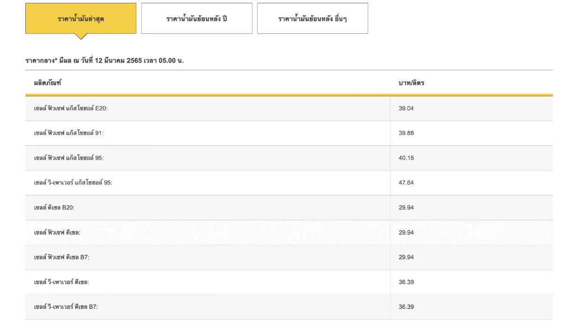Click the 40.15 price value
Image resolution: width=562 pixels, height=321 pixels.
[406, 158]
